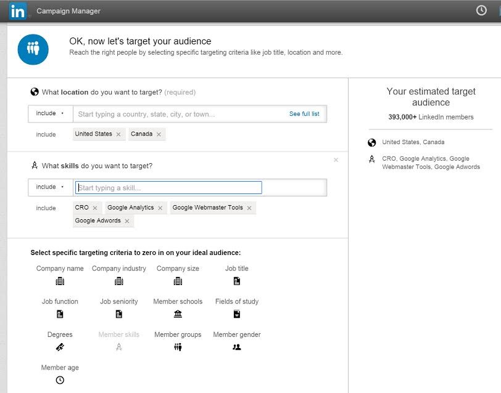Select Company industry targeting icon

[119, 281]
